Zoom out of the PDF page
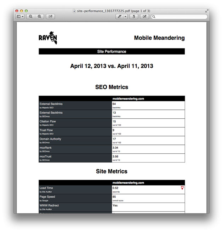Screen dimensions: 223x232 [x=31, y=17]
